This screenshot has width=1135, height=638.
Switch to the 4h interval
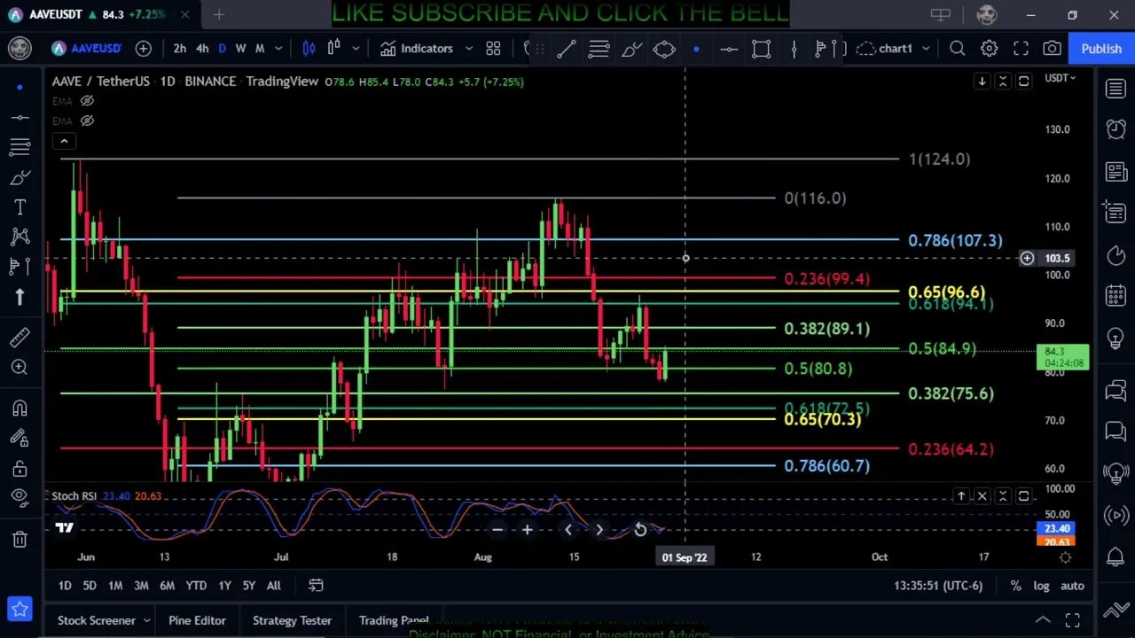(202, 49)
